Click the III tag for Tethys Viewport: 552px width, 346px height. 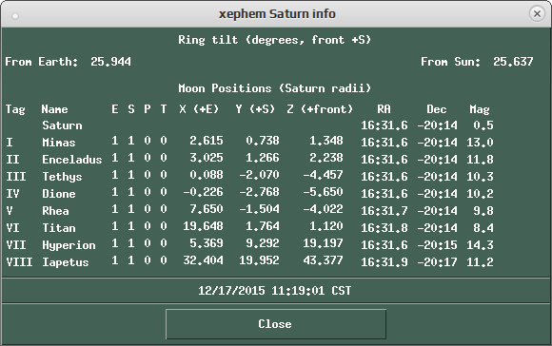(16, 177)
